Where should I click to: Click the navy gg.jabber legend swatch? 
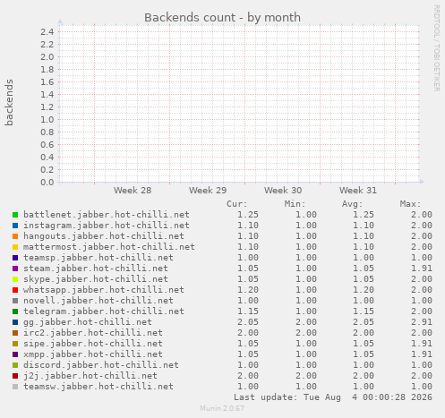[x=15, y=322]
